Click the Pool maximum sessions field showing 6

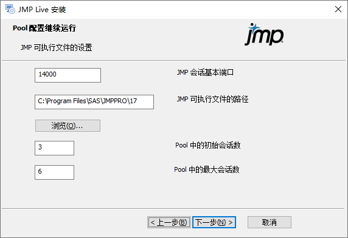coord(54,172)
